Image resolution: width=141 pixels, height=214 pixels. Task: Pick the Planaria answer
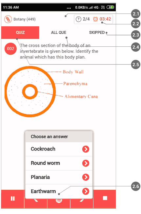pyautogui.click(x=59, y=177)
